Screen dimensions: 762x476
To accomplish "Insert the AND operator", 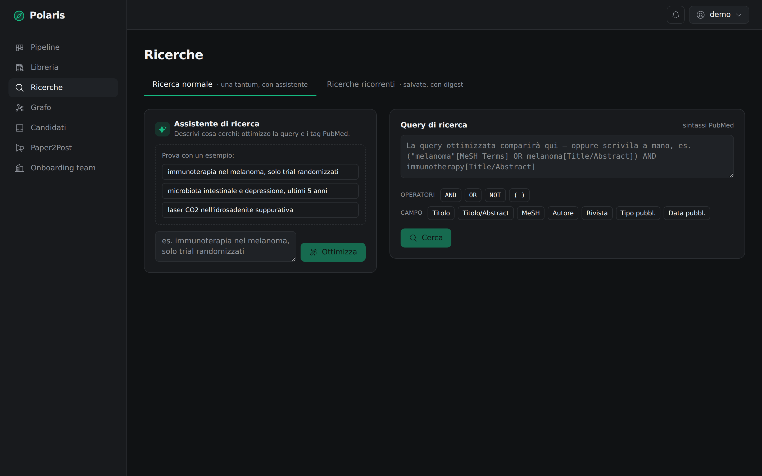I will [450, 195].
